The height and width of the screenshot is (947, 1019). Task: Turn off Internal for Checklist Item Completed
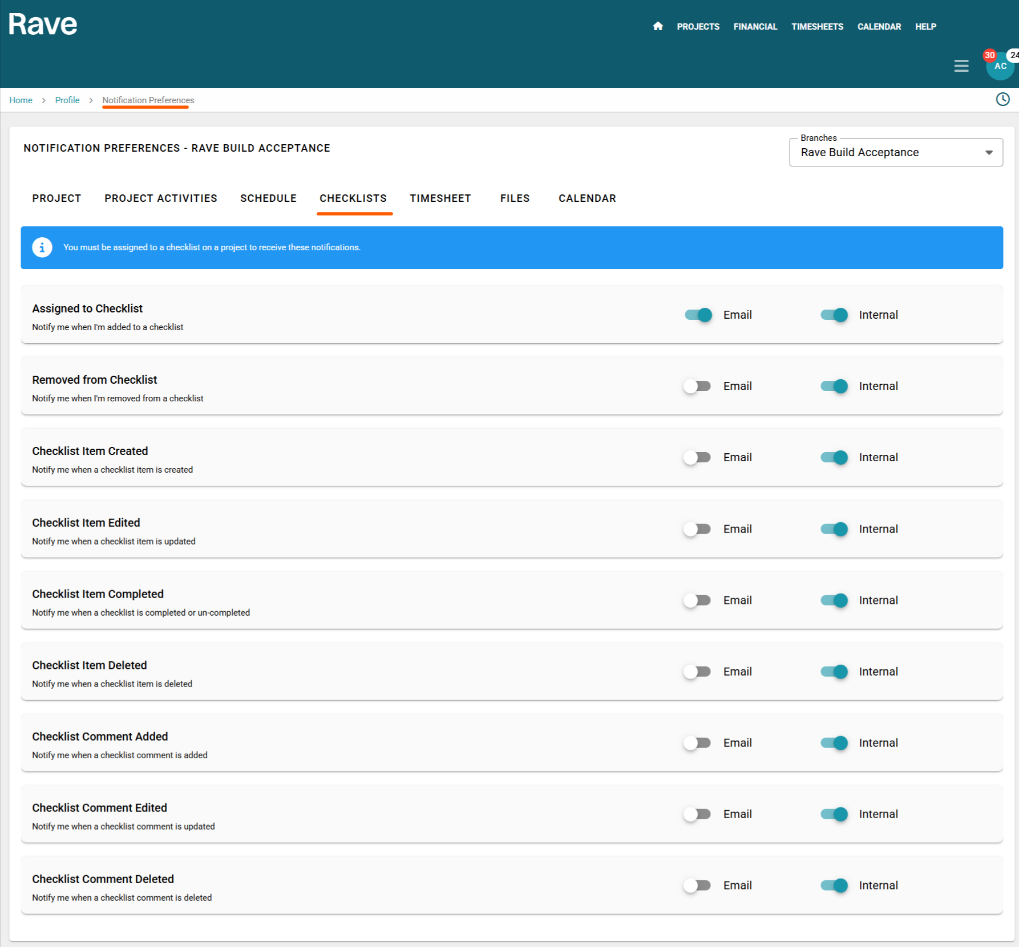pos(834,600)
